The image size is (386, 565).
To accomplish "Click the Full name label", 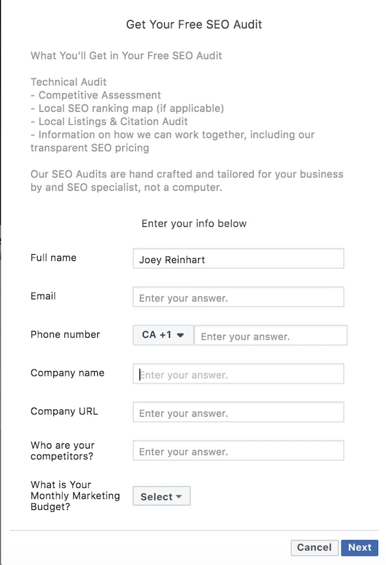I will pyautogui.click(x=54, y=258).
